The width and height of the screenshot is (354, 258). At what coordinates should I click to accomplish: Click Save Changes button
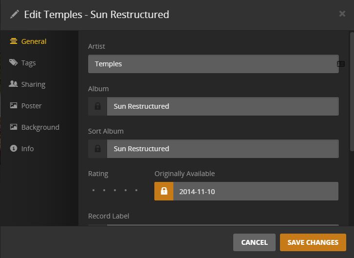pos(313,242)
